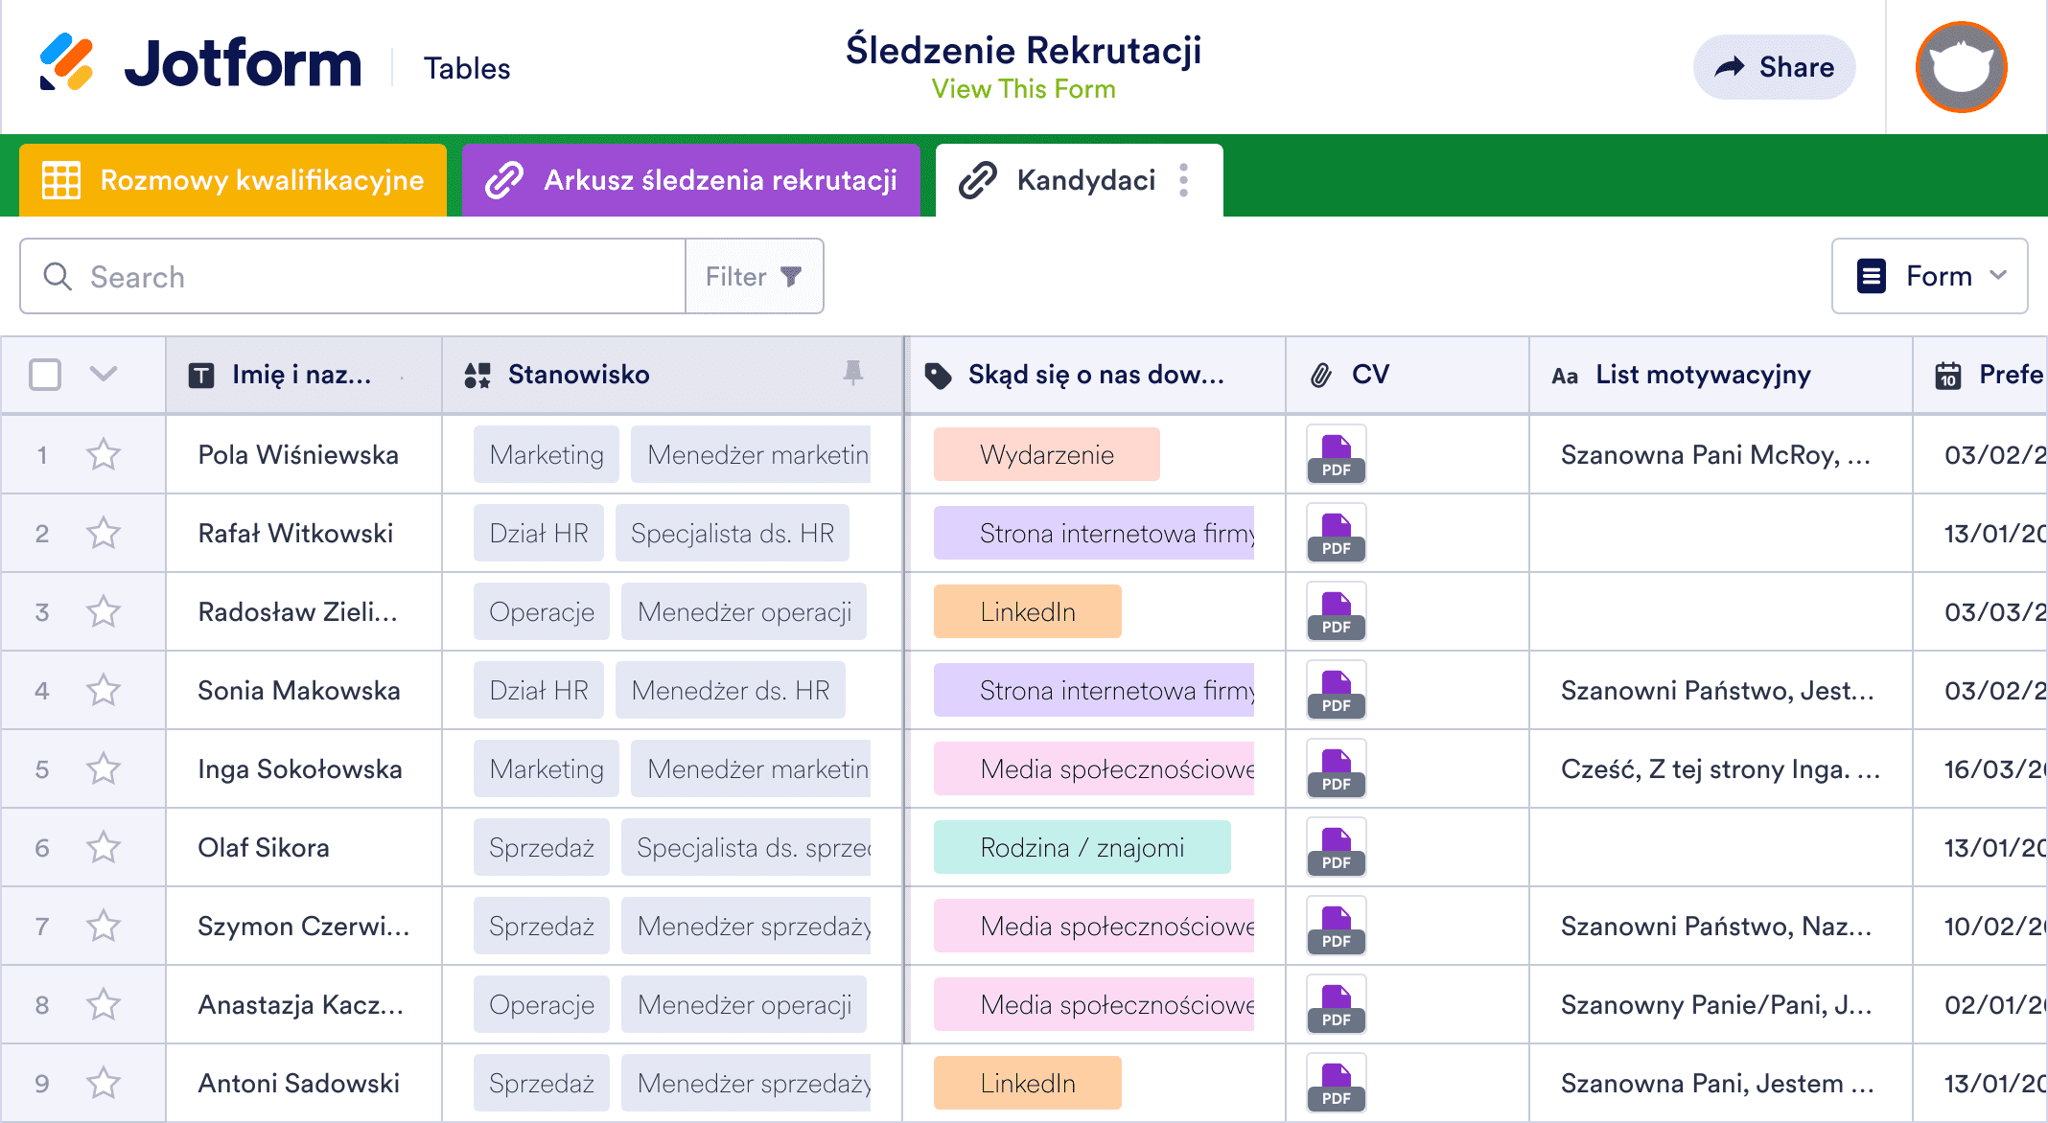Click the user avatar in the top right
Image resolution: width=2048 pixels, height=1123 pixels.
1960,66
